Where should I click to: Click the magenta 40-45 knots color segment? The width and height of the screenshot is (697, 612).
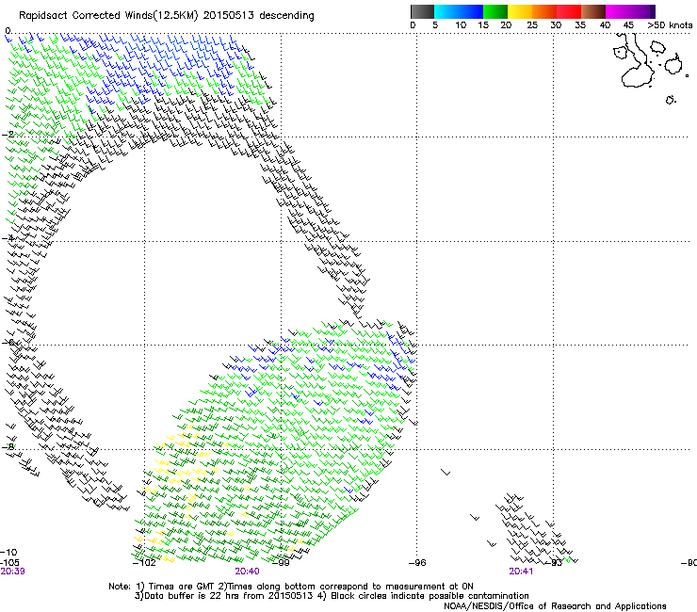[x=618, y=11]
